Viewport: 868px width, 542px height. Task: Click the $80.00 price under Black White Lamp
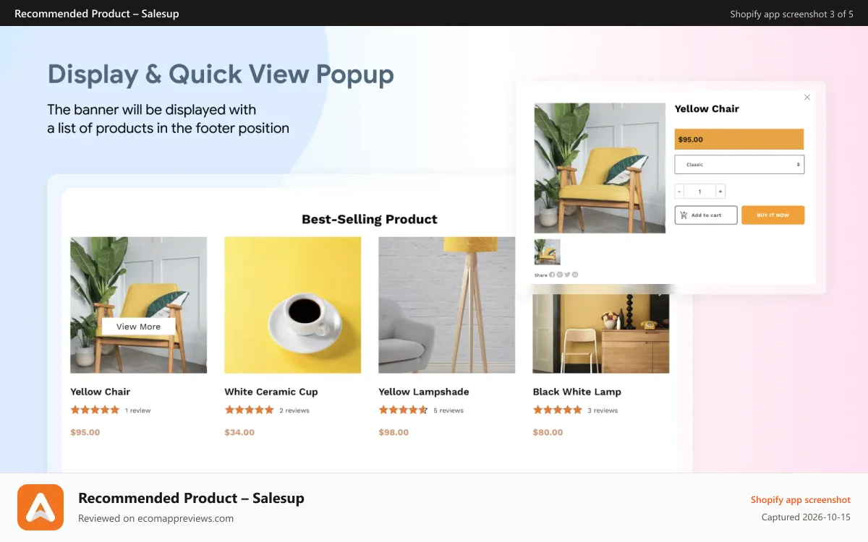548,432
